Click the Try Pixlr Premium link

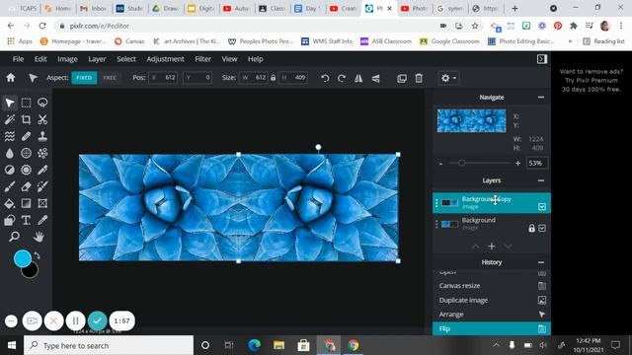[592, 81]
